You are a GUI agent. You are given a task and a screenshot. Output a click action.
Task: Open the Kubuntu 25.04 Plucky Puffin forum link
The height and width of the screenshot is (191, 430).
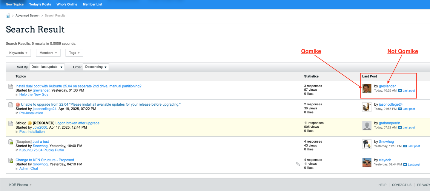tap(42, 150)
